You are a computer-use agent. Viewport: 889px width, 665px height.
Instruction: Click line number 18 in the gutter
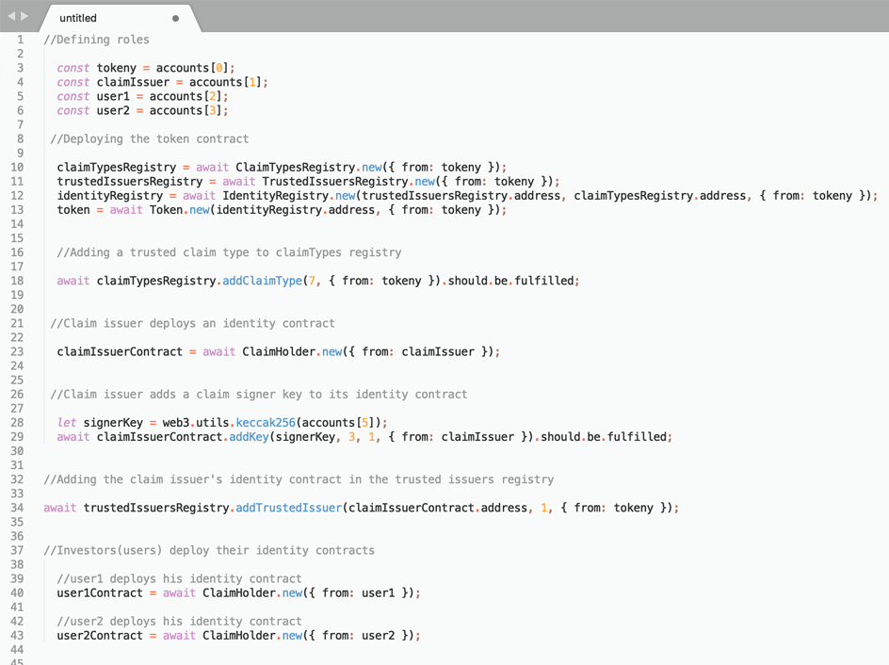pyautogui.click(x=17, y=281)
